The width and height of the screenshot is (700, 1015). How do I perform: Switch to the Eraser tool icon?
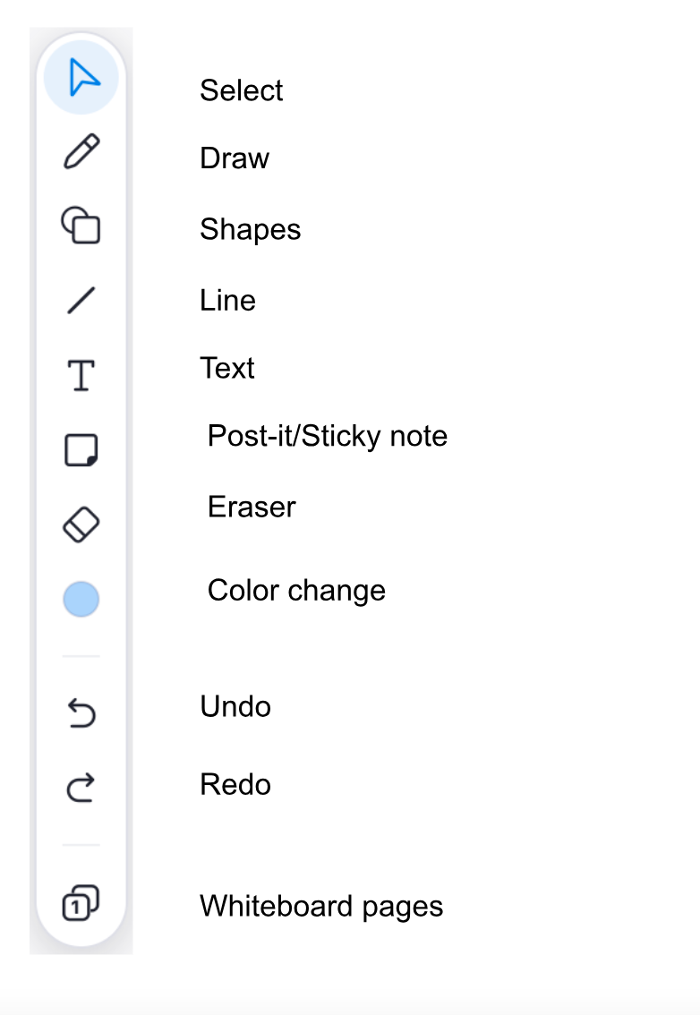[x=81, y=525]
